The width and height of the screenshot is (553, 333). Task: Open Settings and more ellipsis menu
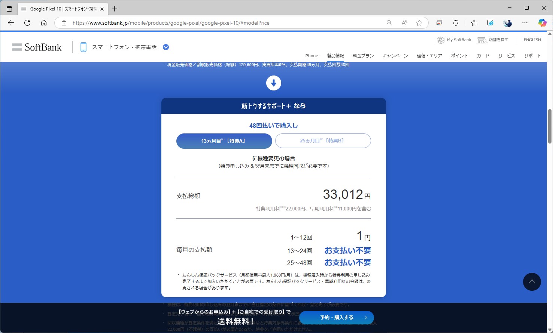tap(525, 23)
